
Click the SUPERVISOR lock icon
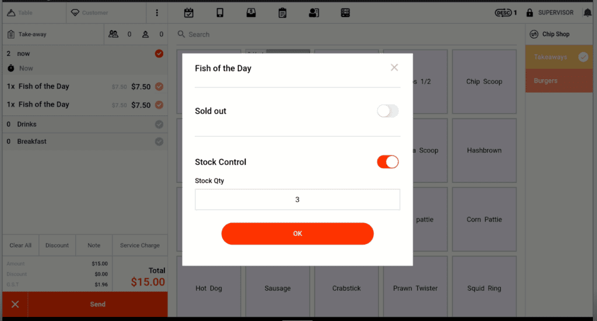pyautogui.click(x=529, y=12)
